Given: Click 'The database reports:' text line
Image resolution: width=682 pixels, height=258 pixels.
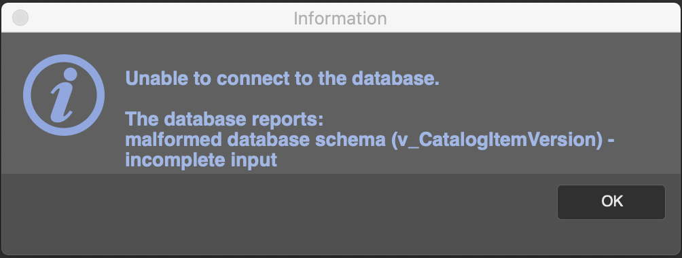Looking at the screenshot, I should (224, 119).
